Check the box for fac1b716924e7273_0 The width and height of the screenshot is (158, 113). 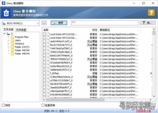click(x=44, y=45)
